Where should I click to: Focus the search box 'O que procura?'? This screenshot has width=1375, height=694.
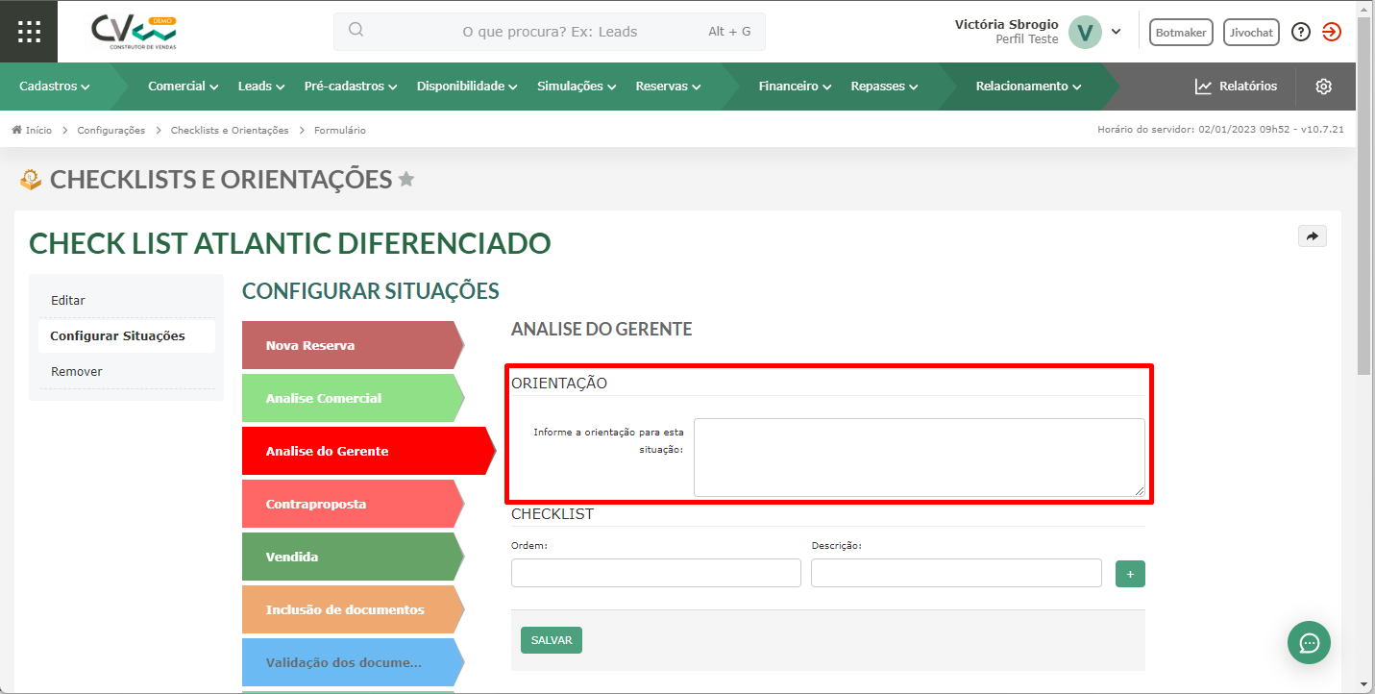pyautogui.click(x=550, y=32)
